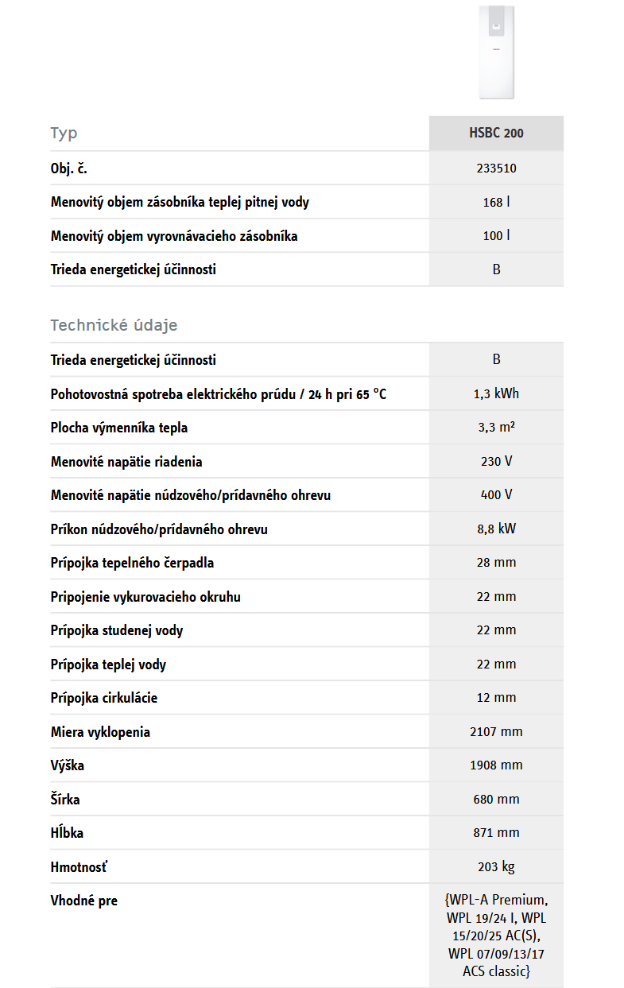Image resolution: width=624 pixels, height=988 pixels.
Task: Select the 1,3 kWh standby consumption value
Action: pos(496,393)
